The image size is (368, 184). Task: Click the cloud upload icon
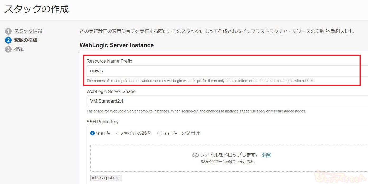coord(195,155)
